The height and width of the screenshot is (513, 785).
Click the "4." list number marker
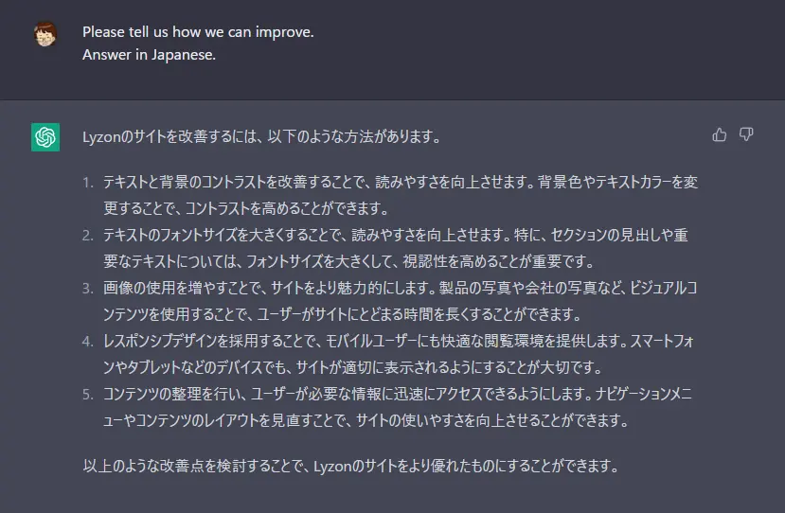click(88, 342)
